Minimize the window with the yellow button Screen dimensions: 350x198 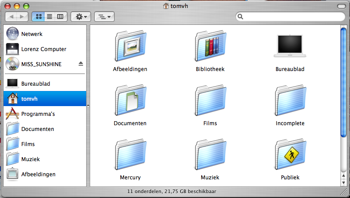click(17, 6)
